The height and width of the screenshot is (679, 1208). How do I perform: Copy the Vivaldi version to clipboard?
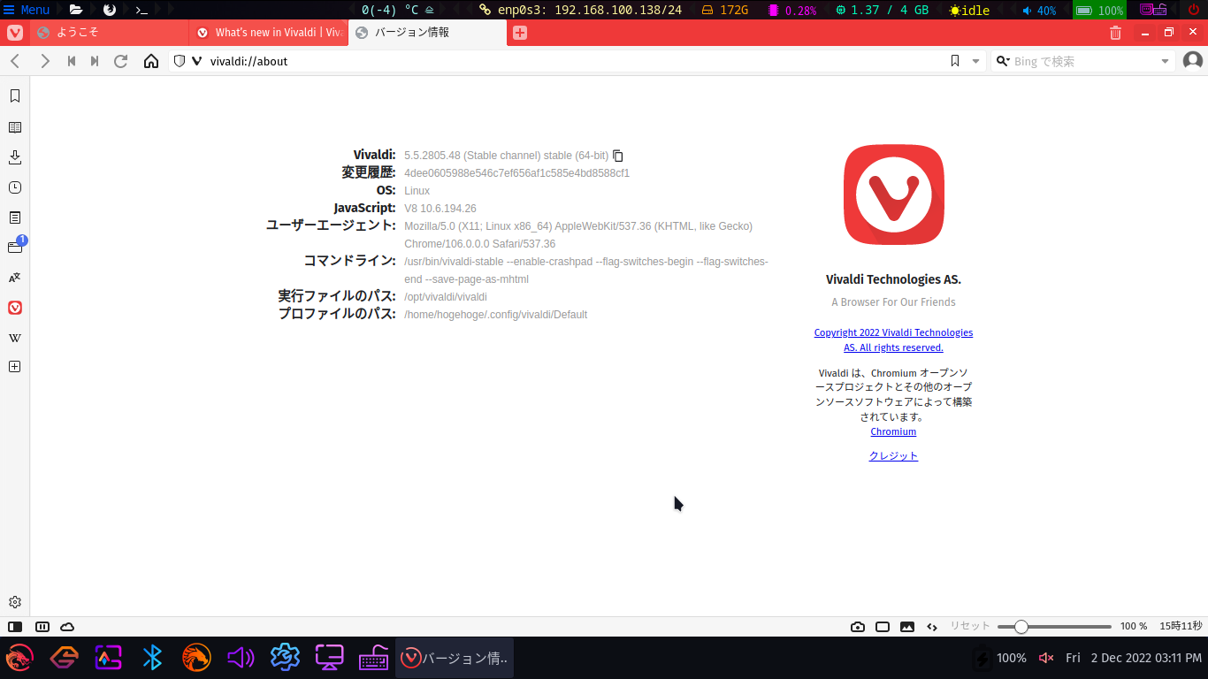[x=618, y=156]
